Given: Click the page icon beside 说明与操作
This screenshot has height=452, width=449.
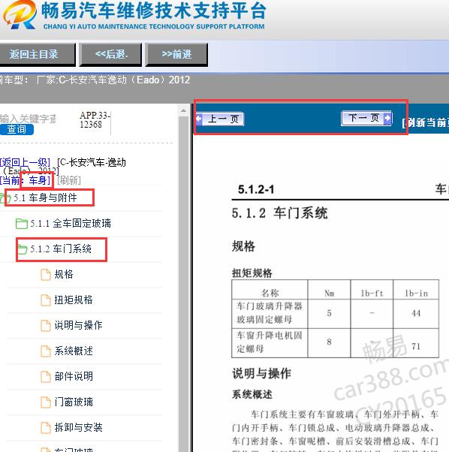Looking at the screenshot, I should [x=46, y=325].
